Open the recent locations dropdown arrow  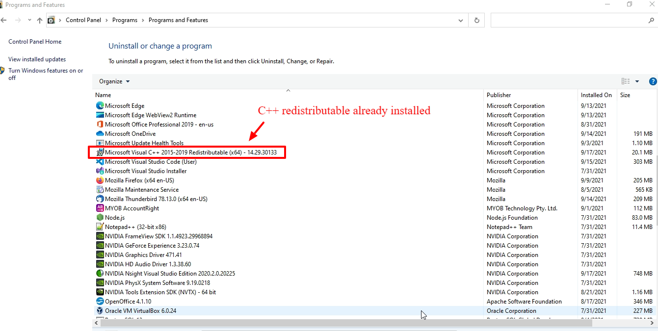[29, 20]
